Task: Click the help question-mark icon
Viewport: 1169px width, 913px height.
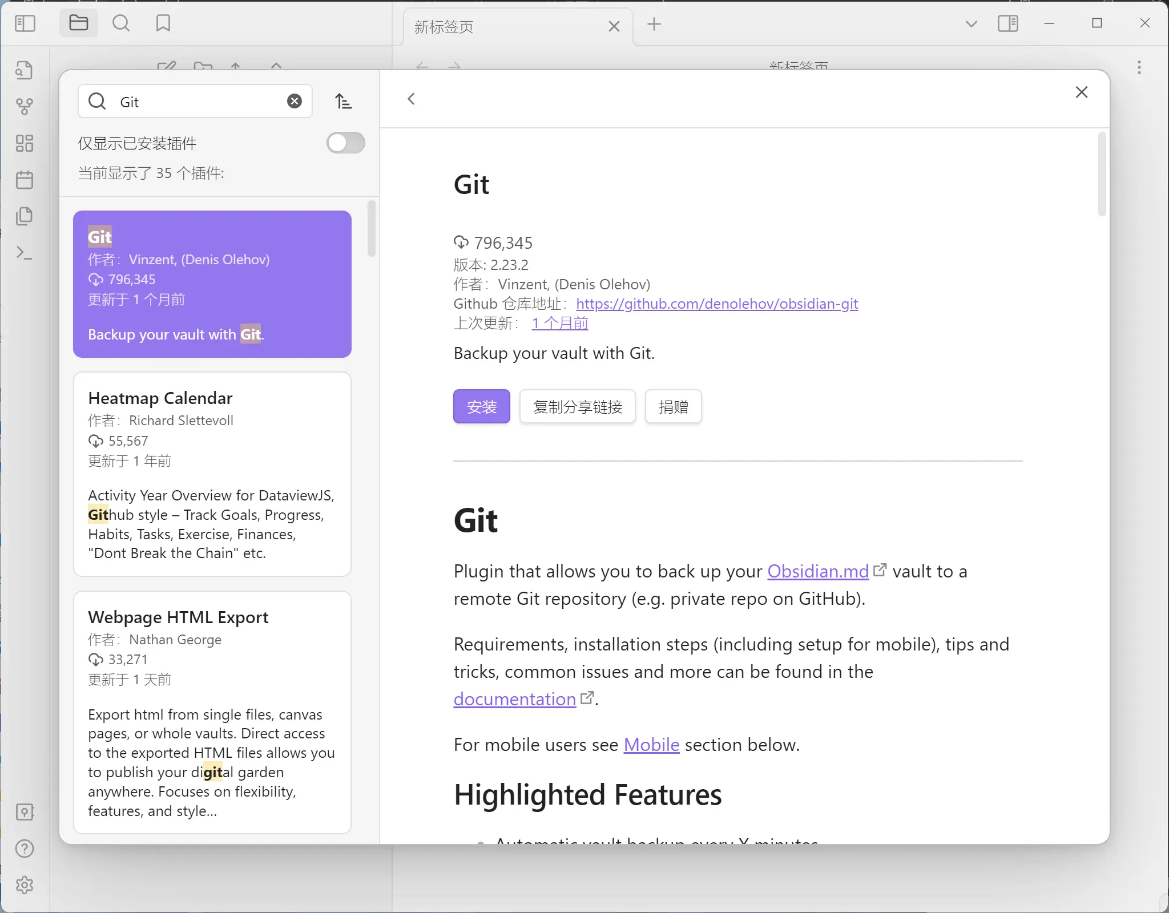Action: [24, 849]
